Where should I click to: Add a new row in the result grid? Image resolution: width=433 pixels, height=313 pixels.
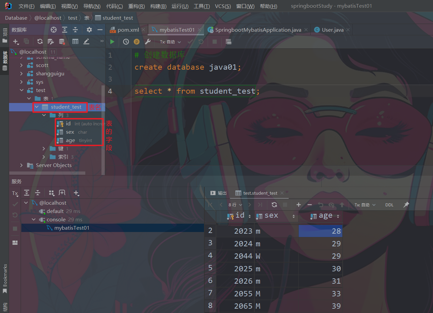coord(299,205)
